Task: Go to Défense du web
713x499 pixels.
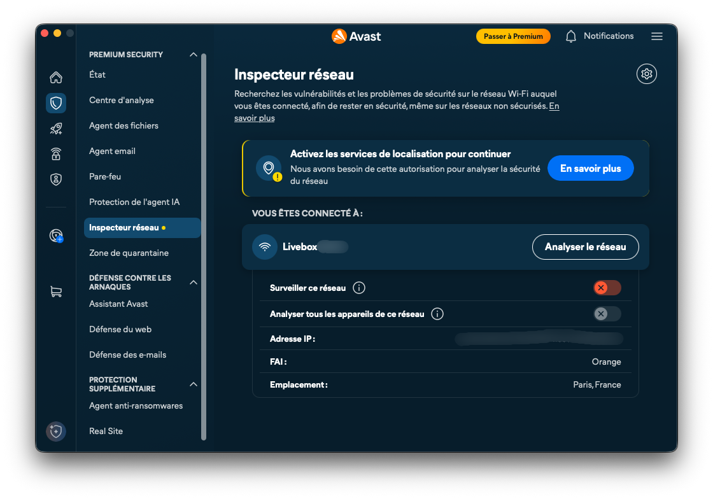Action: [120, 329]
